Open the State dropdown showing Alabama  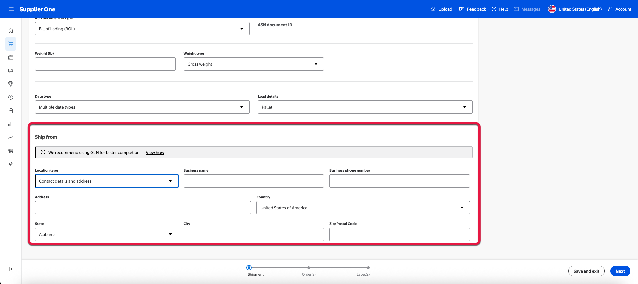point(106,234)
